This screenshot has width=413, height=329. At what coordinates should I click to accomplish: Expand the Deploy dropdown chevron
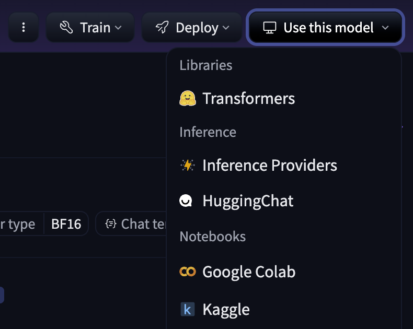coord(226,28)
